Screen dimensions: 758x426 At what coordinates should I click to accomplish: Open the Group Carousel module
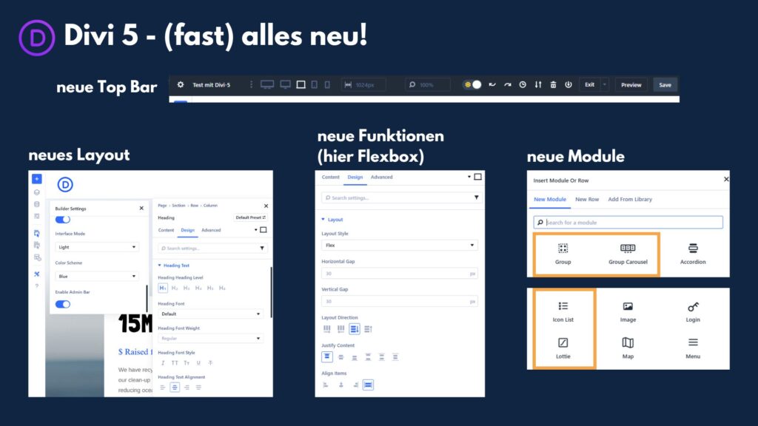pyautogui.click(x=628, y=254)
